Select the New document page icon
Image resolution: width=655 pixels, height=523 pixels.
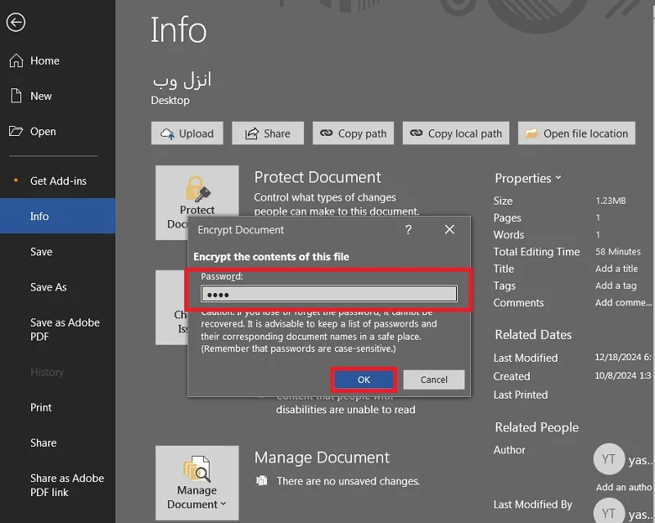click(16, 96)
